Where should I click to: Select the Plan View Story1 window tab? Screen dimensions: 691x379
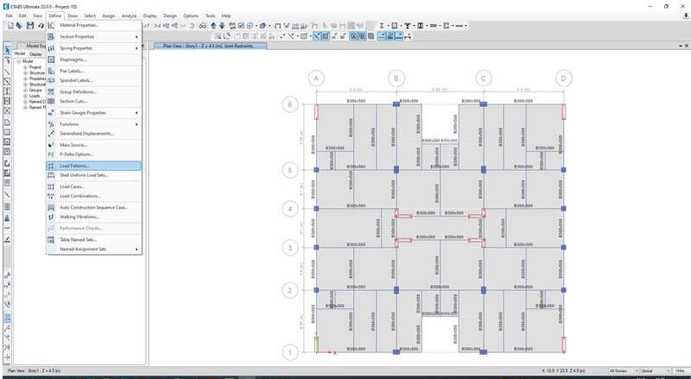pyautogui.click(x=209, y=46)
